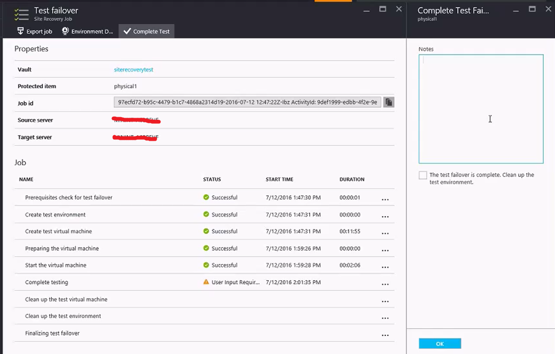Click inside the Notes text area
Viewport: 555px width, 354px height.
(480, 108)
